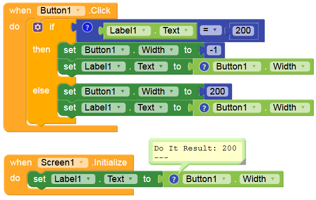The height and width of the screenshot is (200, 316).
Task: Click the question mark icon in the Screen1.Initialize block
Action: tap(174, 179)
